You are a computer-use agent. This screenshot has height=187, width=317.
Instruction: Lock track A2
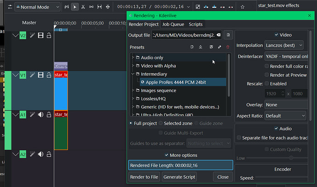pos(49,154)
